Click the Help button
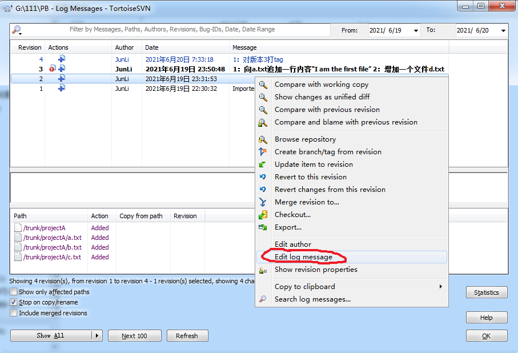Image resolution: width=518 pixels, height=353 pixels. [486, 318]
